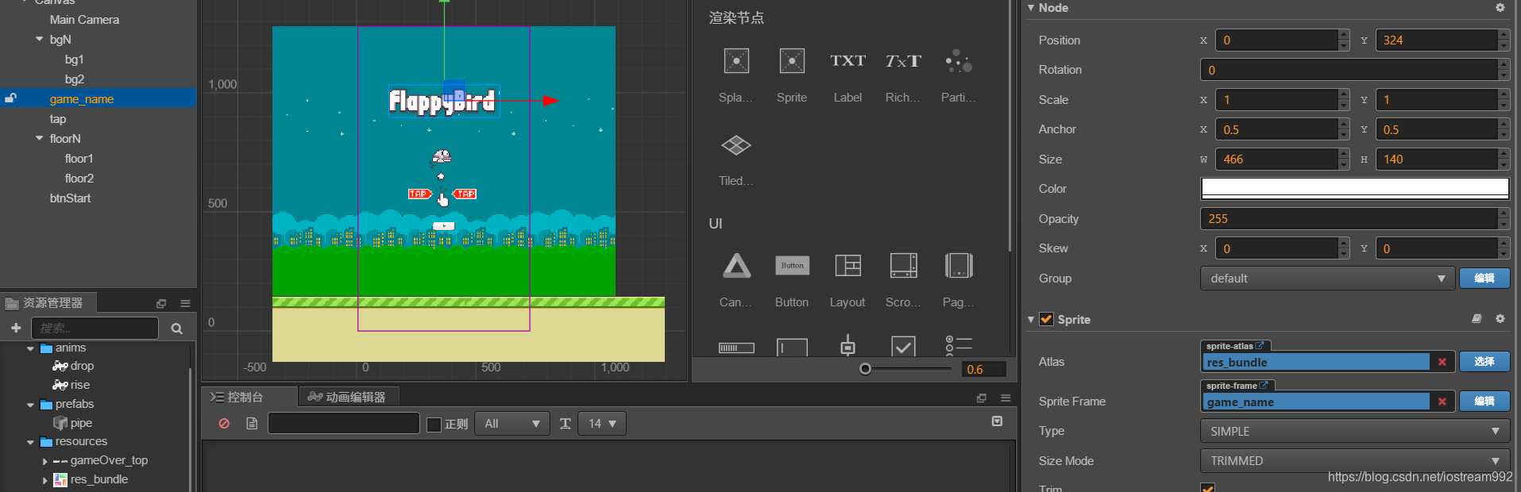Collapse the floorN node
The width and height of the screenshot is (1521, 492).
pyautogui.click(x=40, y=138)
